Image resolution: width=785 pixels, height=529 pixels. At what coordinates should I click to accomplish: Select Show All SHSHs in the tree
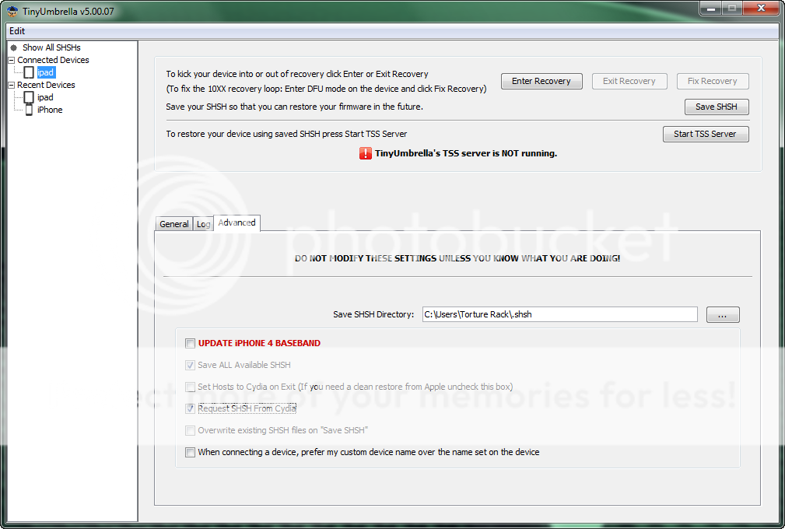pyautogui.click(x=51, y=47)
